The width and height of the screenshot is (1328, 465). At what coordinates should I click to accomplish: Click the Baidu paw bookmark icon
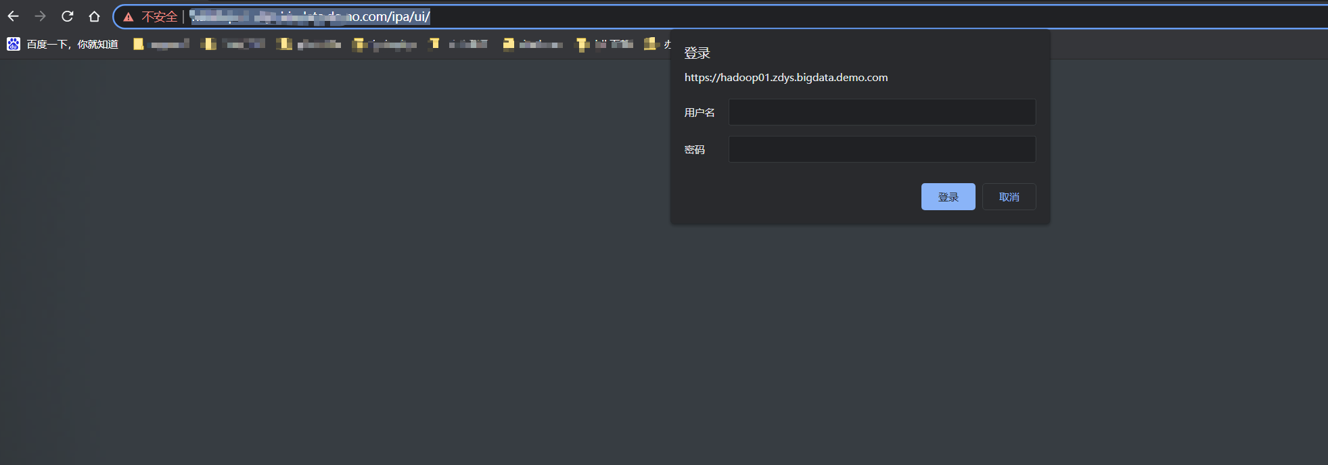(x=14, y=44)
